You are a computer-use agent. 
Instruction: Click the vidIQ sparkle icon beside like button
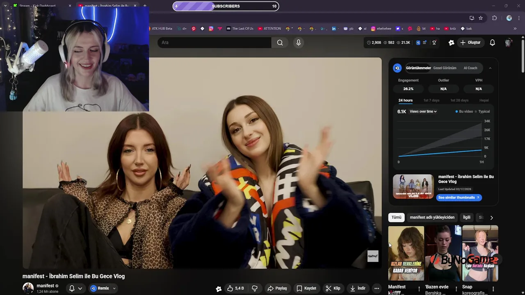(219, 288)
